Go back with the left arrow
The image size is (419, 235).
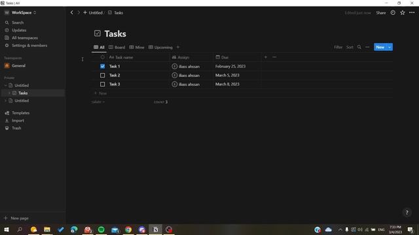click(x=71, y=12)
